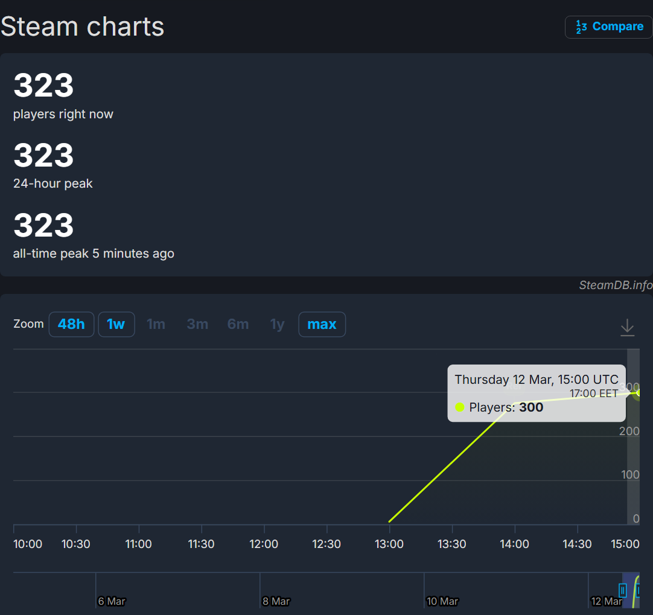Click the highlighted 15:00 data point
This screenshot has width=653, height=615.
[640, 392]
